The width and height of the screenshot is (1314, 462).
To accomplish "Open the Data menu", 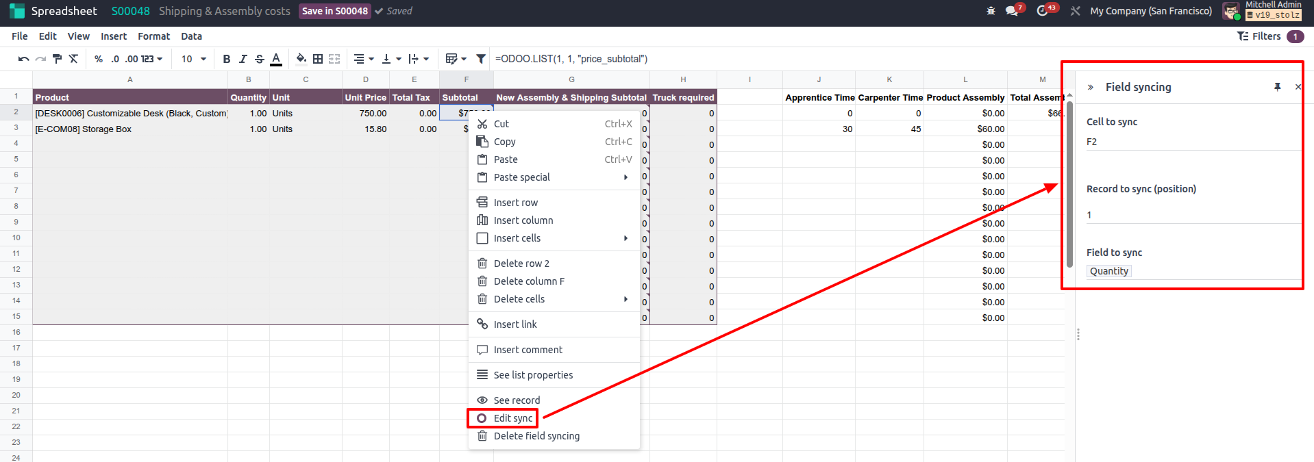I will click(191, 36).
